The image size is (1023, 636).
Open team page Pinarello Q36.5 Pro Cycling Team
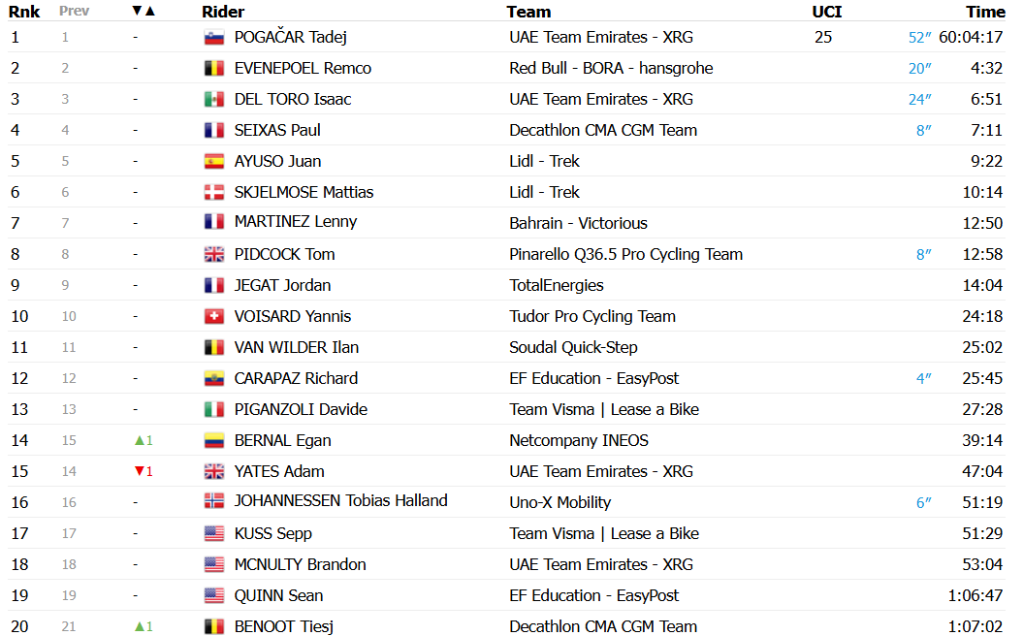pos(625,254)
